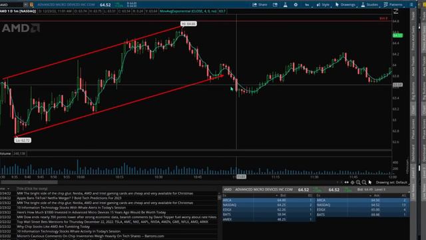Sort Level II by Bid column header
Image resolution: width=426 pixels, height=240 pixels.
(283, 195)
